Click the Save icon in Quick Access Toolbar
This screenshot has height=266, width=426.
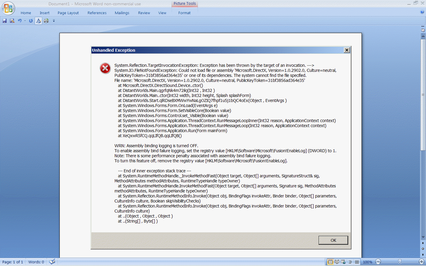click(5, 21)
